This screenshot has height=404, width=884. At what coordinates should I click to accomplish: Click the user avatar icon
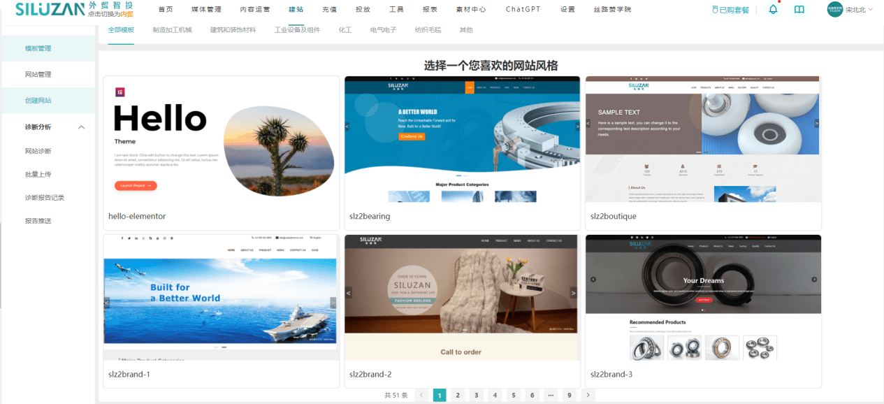835,9
